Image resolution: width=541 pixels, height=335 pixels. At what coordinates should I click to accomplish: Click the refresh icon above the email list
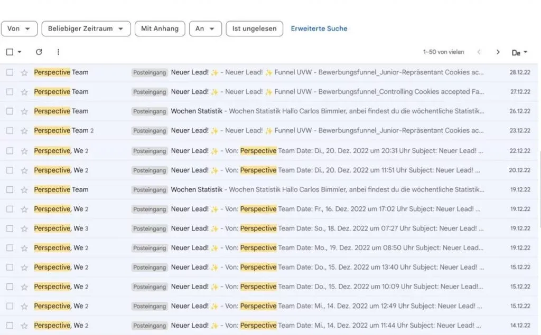(x=39, y=52)
